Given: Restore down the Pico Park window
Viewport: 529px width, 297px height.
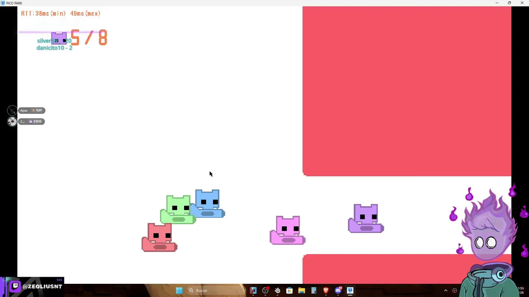Looking at the screenshot, I should (x=509, y=3).
